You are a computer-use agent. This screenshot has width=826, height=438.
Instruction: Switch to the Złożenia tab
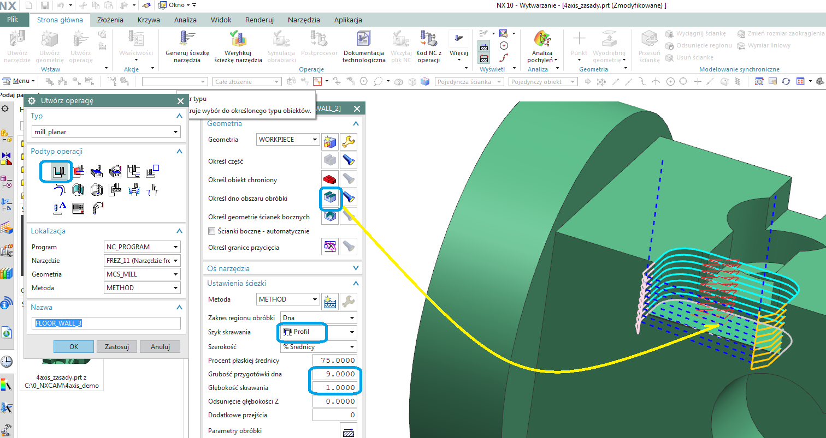[x=110, y=20]
